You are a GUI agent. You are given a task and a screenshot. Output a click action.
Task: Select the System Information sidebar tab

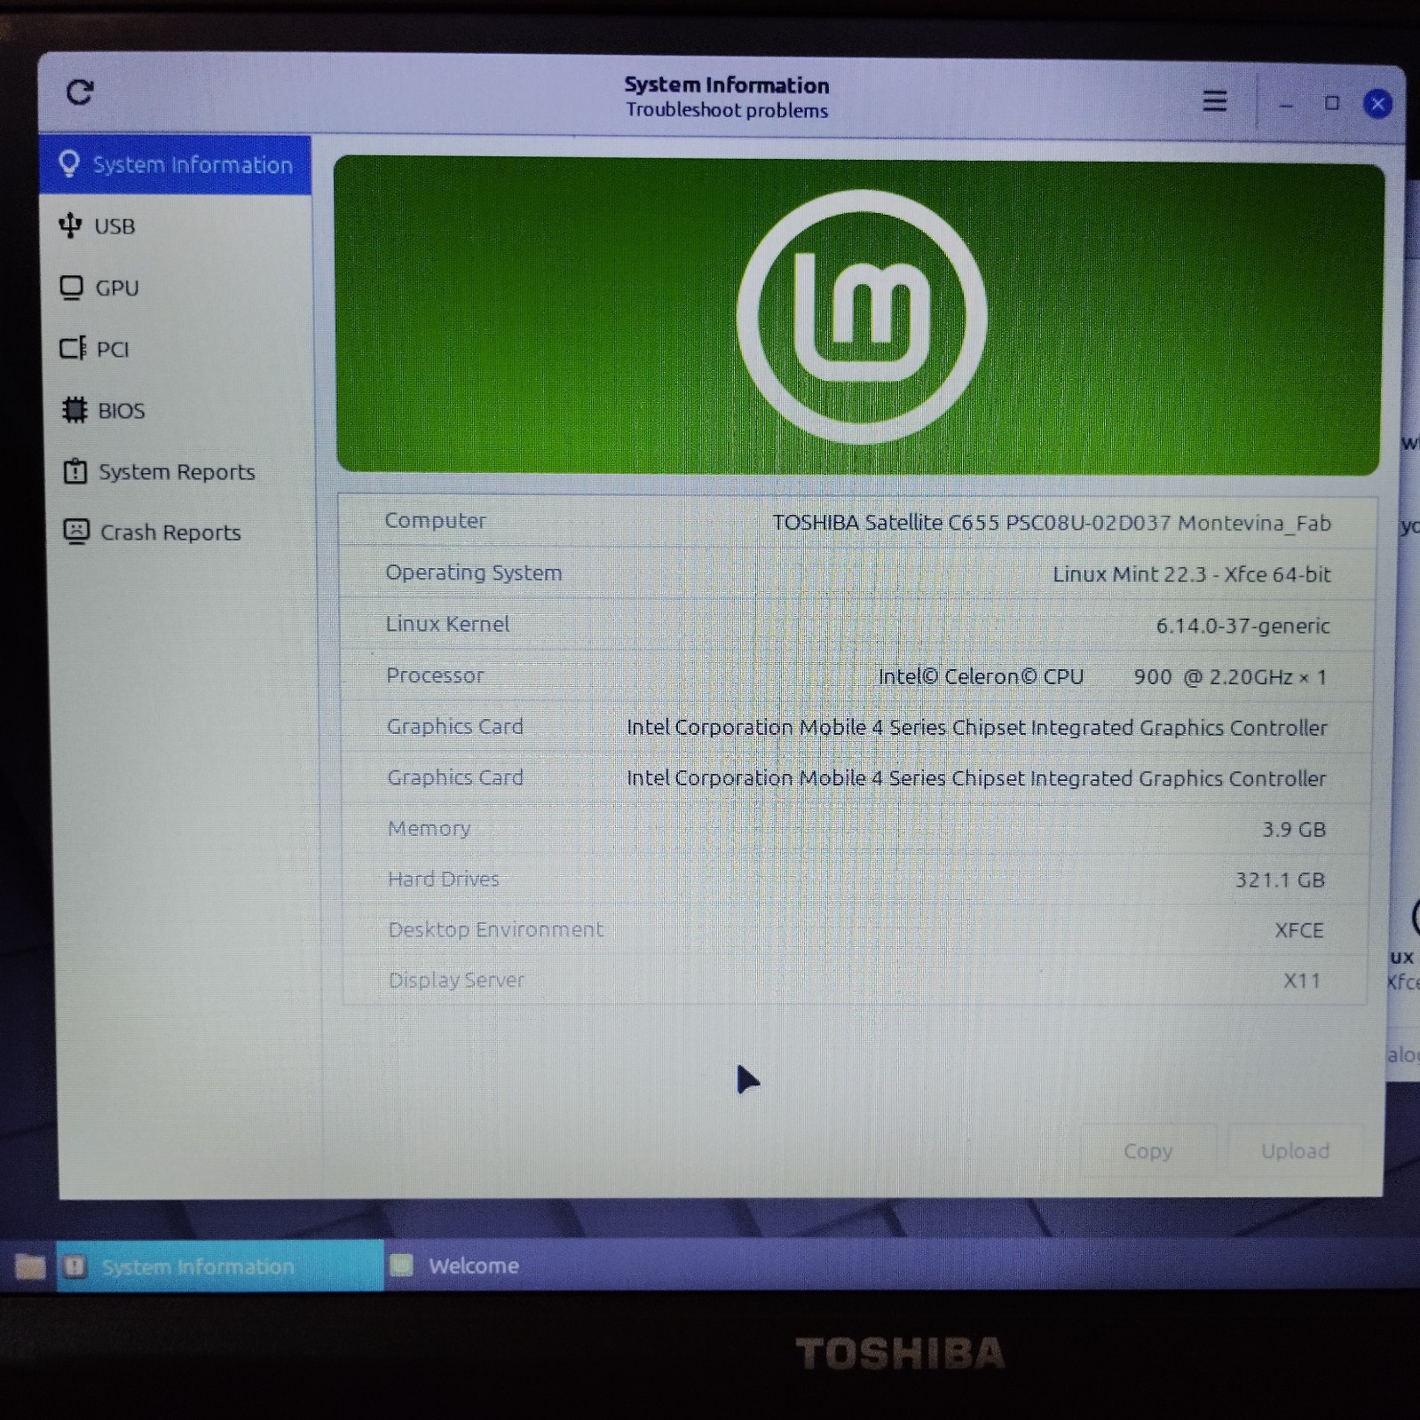[175, 165]
